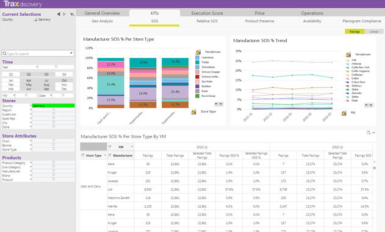The height and width of the screenshot is (232, 385).
Task: Switch to Linear view option
Action: [374, 32]
